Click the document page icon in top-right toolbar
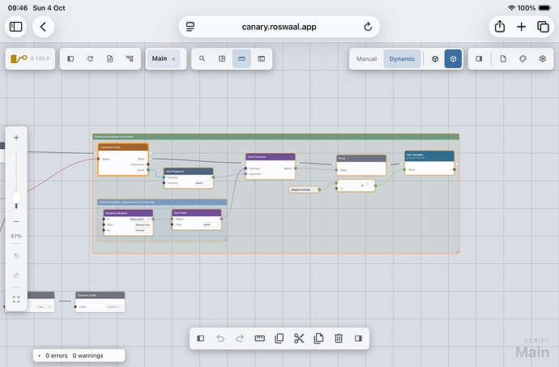559x367 pixels. (x=503, y=58)
